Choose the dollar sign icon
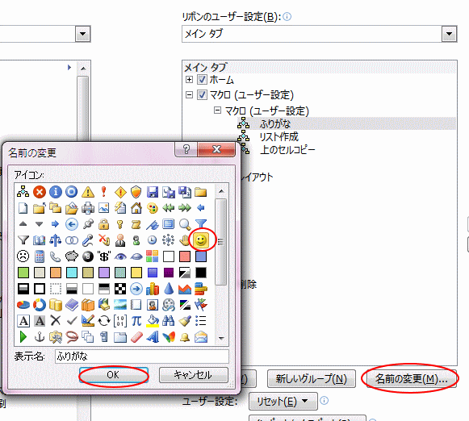This screenshot has width=469, height=421. point(104,256)
